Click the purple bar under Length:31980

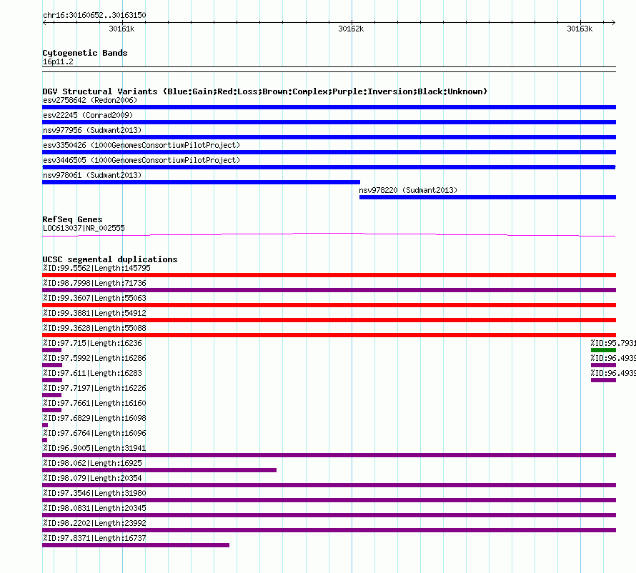[x=329, y=500]
